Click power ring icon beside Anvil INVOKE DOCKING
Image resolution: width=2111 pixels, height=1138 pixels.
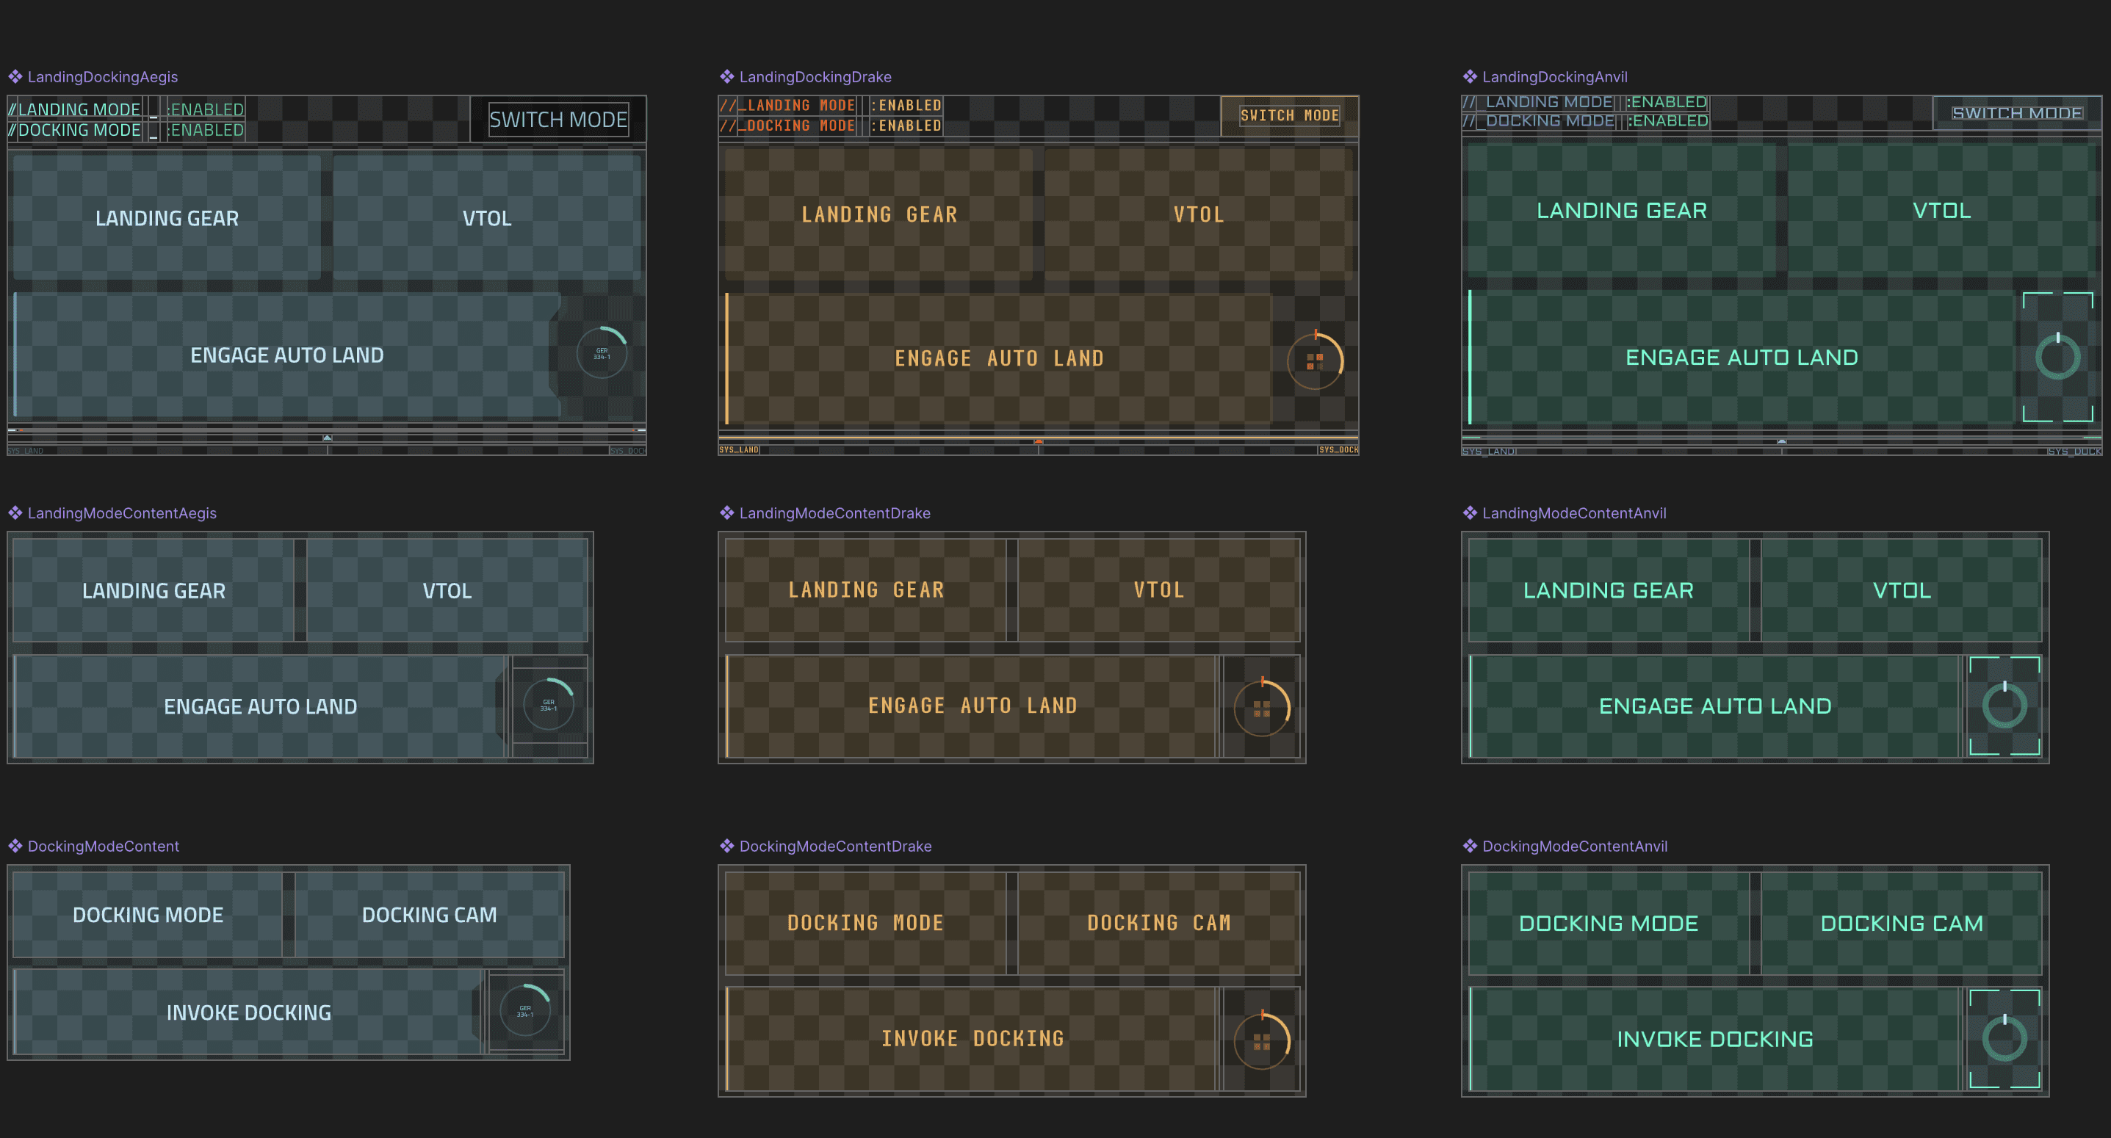(x=2004, y=1039)
